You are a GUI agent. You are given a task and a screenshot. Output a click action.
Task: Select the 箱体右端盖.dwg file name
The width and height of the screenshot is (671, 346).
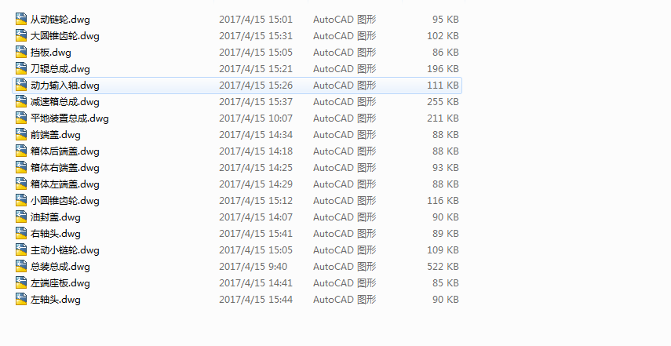coord(65,168)
